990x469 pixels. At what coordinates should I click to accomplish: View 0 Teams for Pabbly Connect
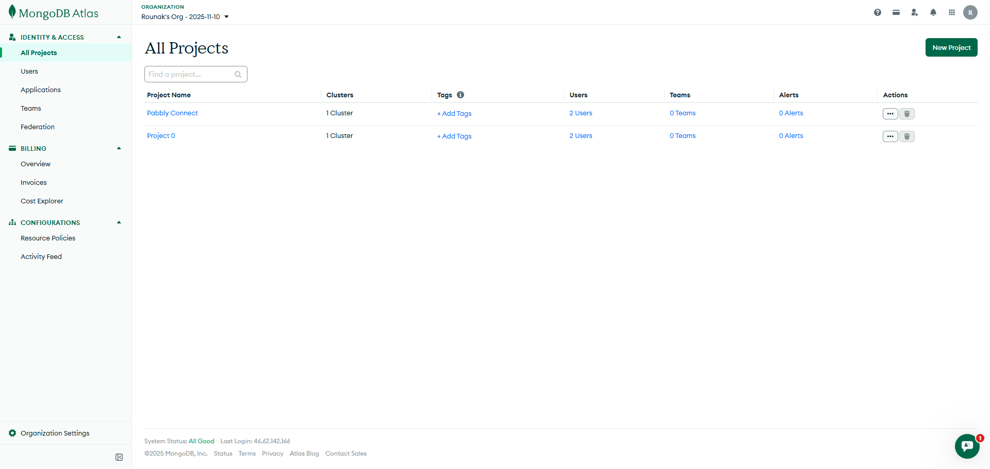click(683, 113)
